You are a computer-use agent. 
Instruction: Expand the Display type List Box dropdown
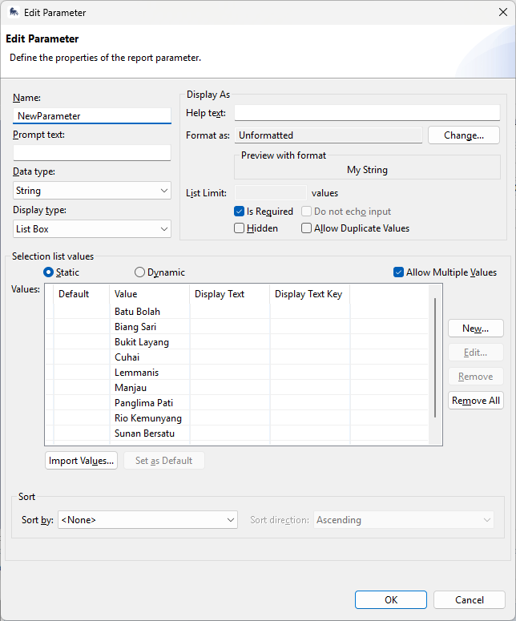click(92, 229)
